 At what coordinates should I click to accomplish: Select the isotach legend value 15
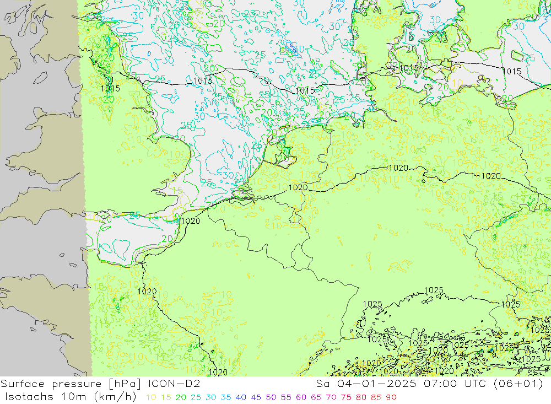166,398
